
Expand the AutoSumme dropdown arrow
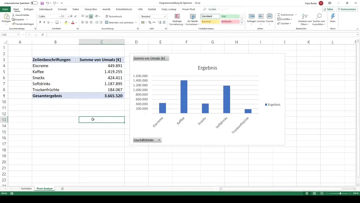click(296, 15)
